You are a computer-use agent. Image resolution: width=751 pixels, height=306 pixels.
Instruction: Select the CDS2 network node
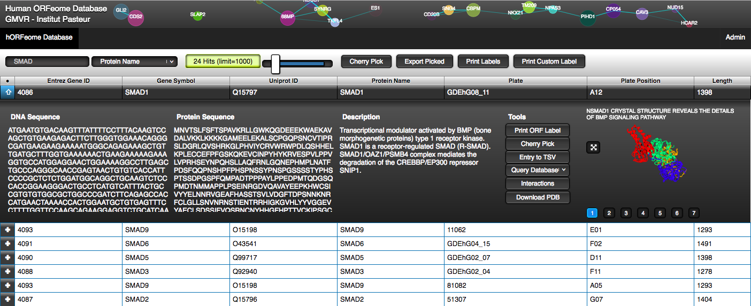point(136,17)
